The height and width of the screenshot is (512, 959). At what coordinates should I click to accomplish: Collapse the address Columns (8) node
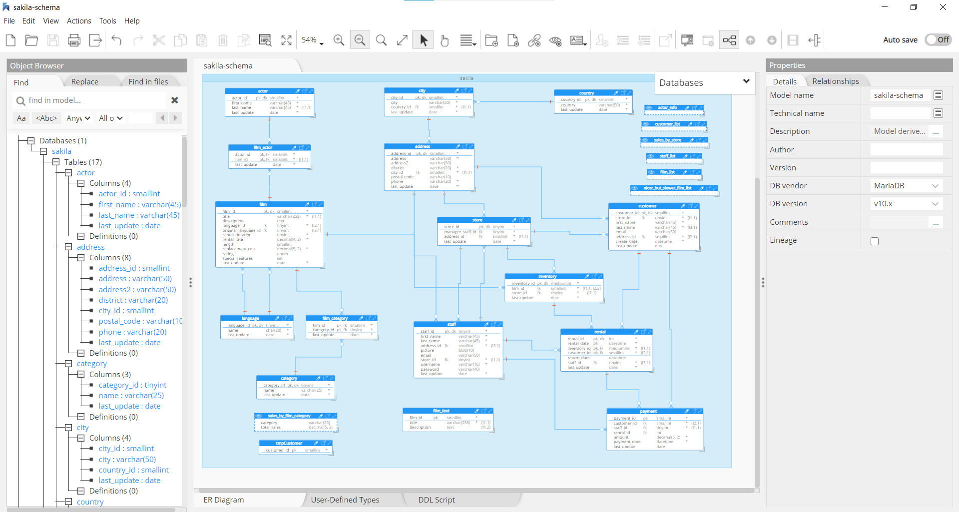pos(81,258)
